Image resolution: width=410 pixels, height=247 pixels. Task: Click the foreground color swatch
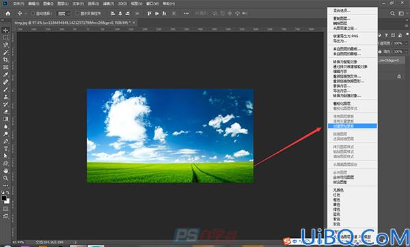(x=3, y=198)
